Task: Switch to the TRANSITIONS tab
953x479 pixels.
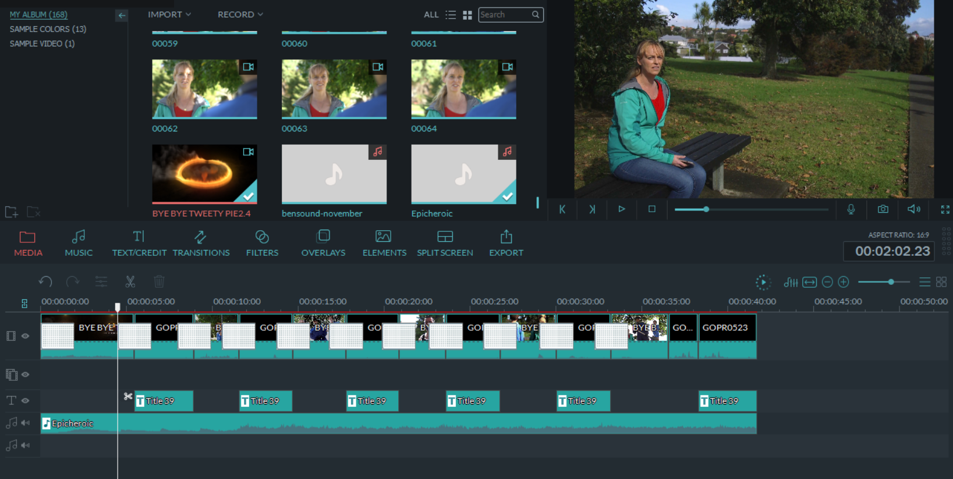Action: pos(201,244)
